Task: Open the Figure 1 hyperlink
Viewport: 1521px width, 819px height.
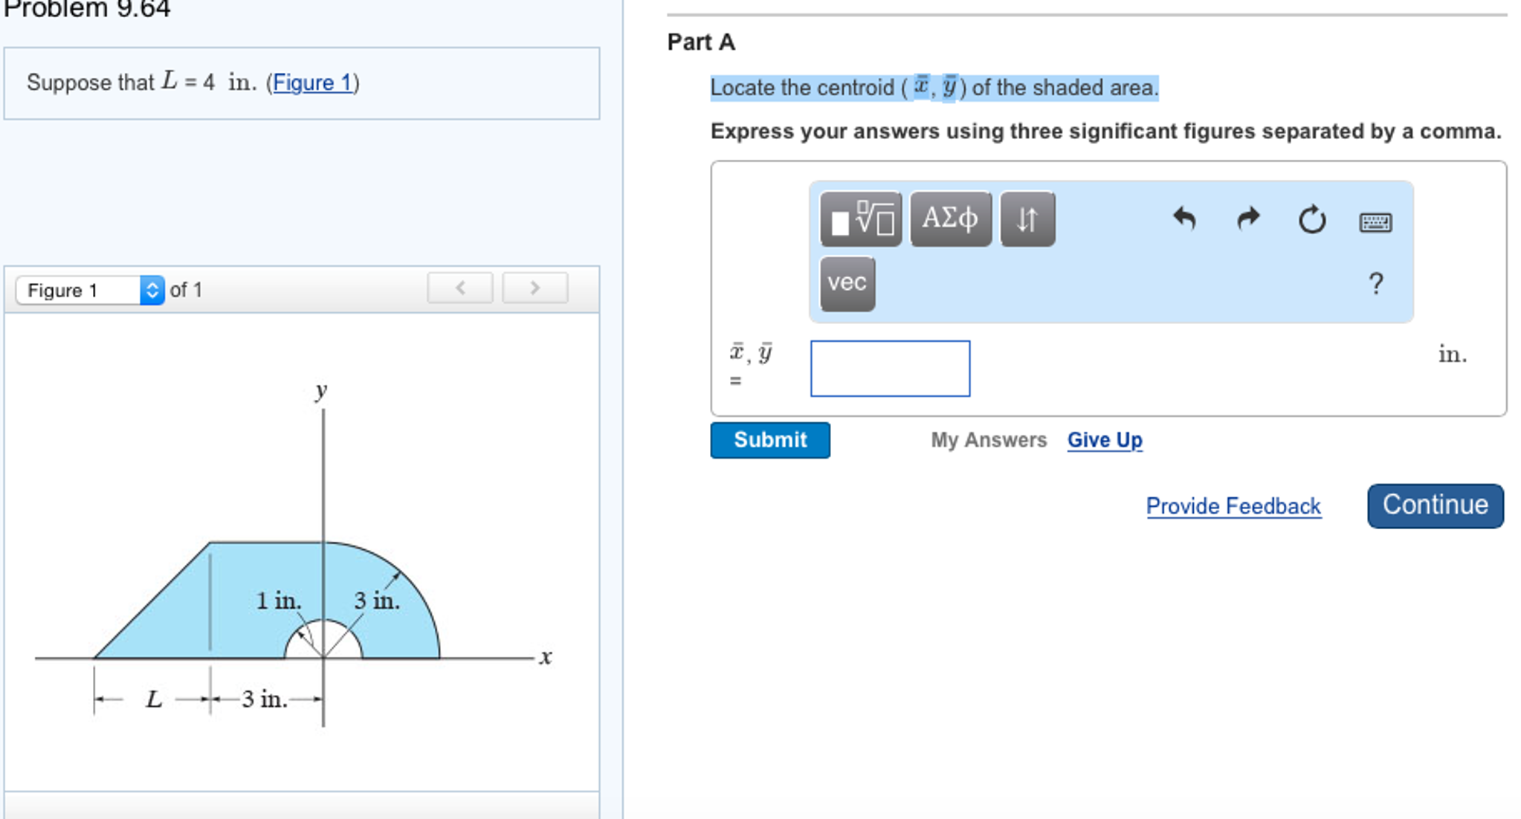Action: tap(311, 82)
